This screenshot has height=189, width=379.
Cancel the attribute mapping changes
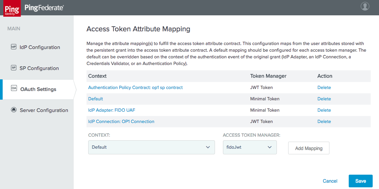[330, 181]
